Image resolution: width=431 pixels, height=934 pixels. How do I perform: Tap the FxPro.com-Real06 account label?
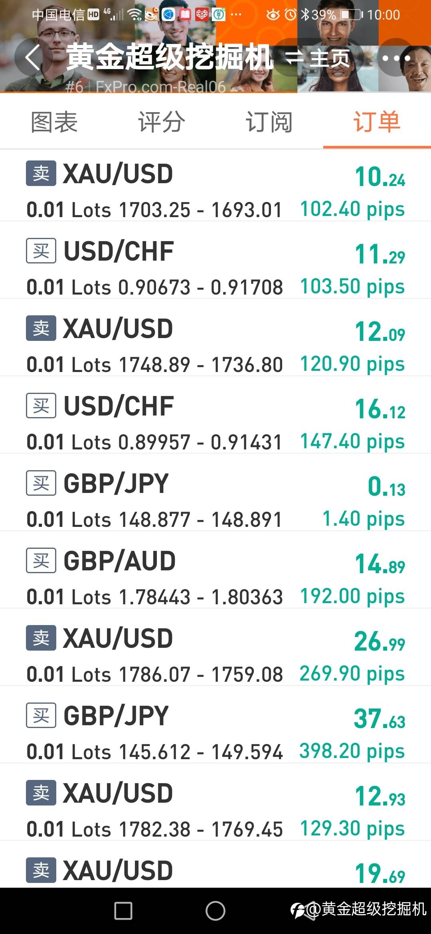(x=160, y=87)
